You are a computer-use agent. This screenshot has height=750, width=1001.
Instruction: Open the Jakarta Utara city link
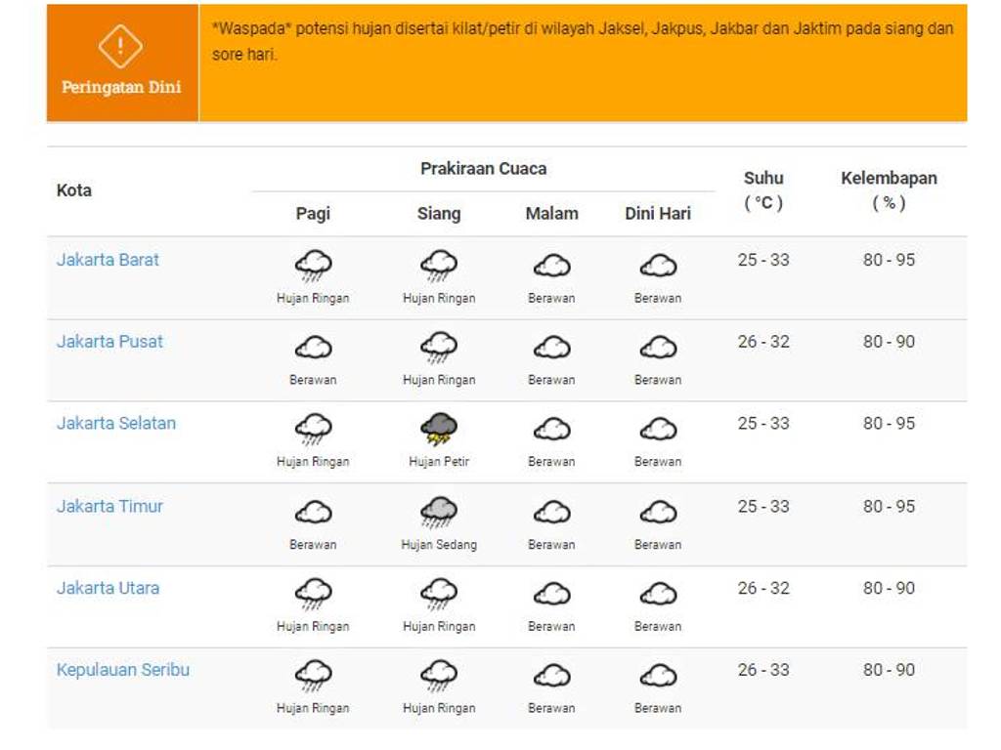(x=108, y=588)
